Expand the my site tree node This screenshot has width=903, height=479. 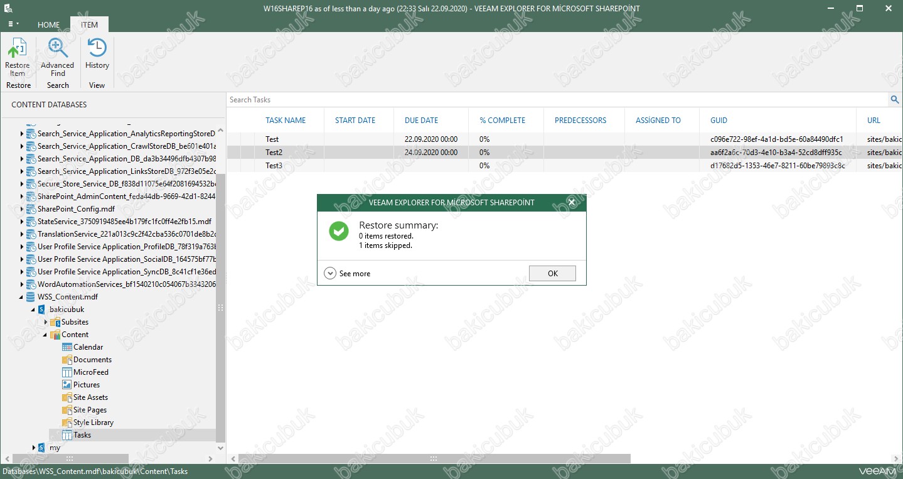[33, 448]
